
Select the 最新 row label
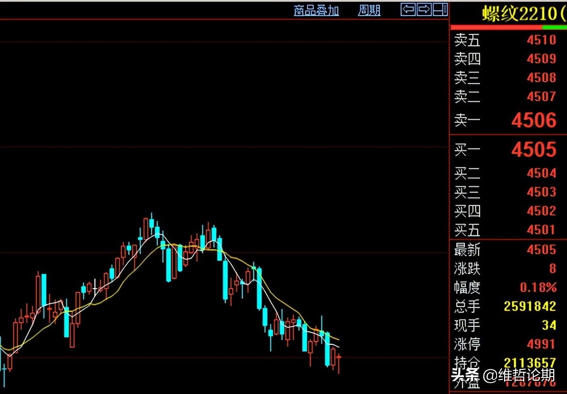(x=467, y=249)
